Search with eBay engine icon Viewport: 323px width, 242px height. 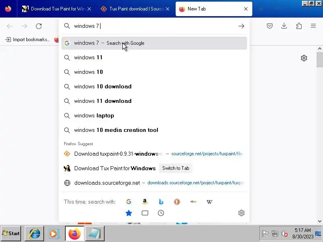point(193,202)
